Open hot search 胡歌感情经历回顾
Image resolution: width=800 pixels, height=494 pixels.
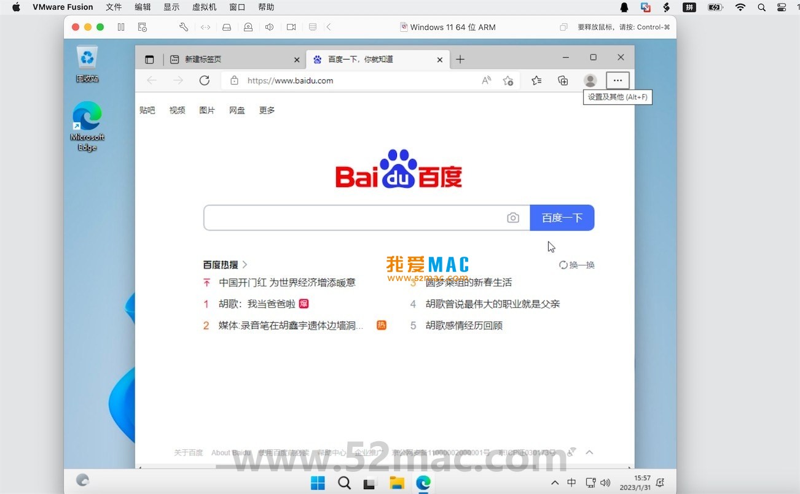point(464,325)
